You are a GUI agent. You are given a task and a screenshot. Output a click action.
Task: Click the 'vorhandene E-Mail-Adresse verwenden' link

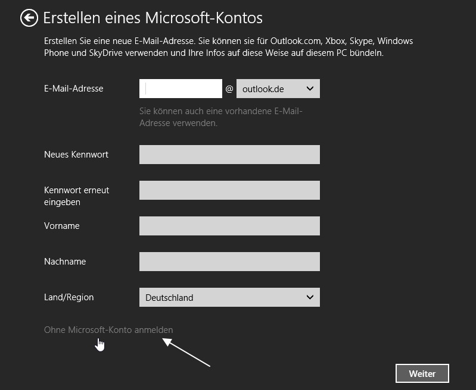point(220,117)
